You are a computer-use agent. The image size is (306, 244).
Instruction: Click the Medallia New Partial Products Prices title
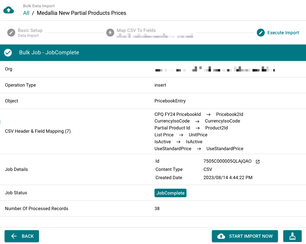pyautogui.click(x=82, y=13)
